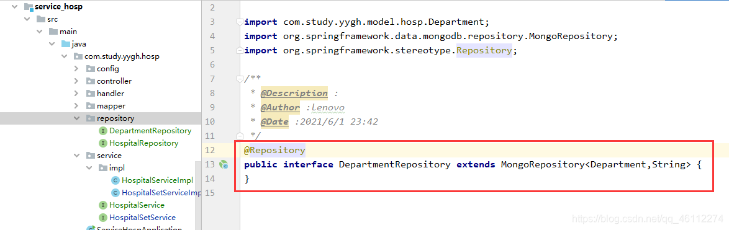Collapse the com.study.yygh.hosp package arrow
This screenshot has width=729, height=230.
[x=65, y=56]
